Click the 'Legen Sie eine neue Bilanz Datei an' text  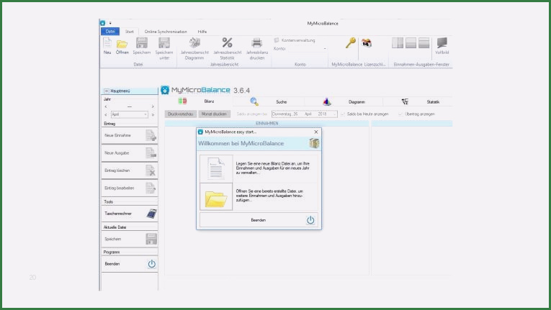273,168
